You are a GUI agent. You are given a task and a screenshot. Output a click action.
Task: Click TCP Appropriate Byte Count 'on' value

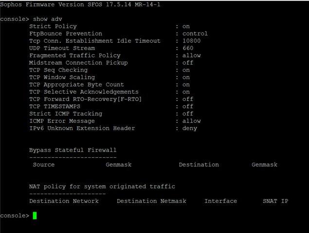pos(186,85)
